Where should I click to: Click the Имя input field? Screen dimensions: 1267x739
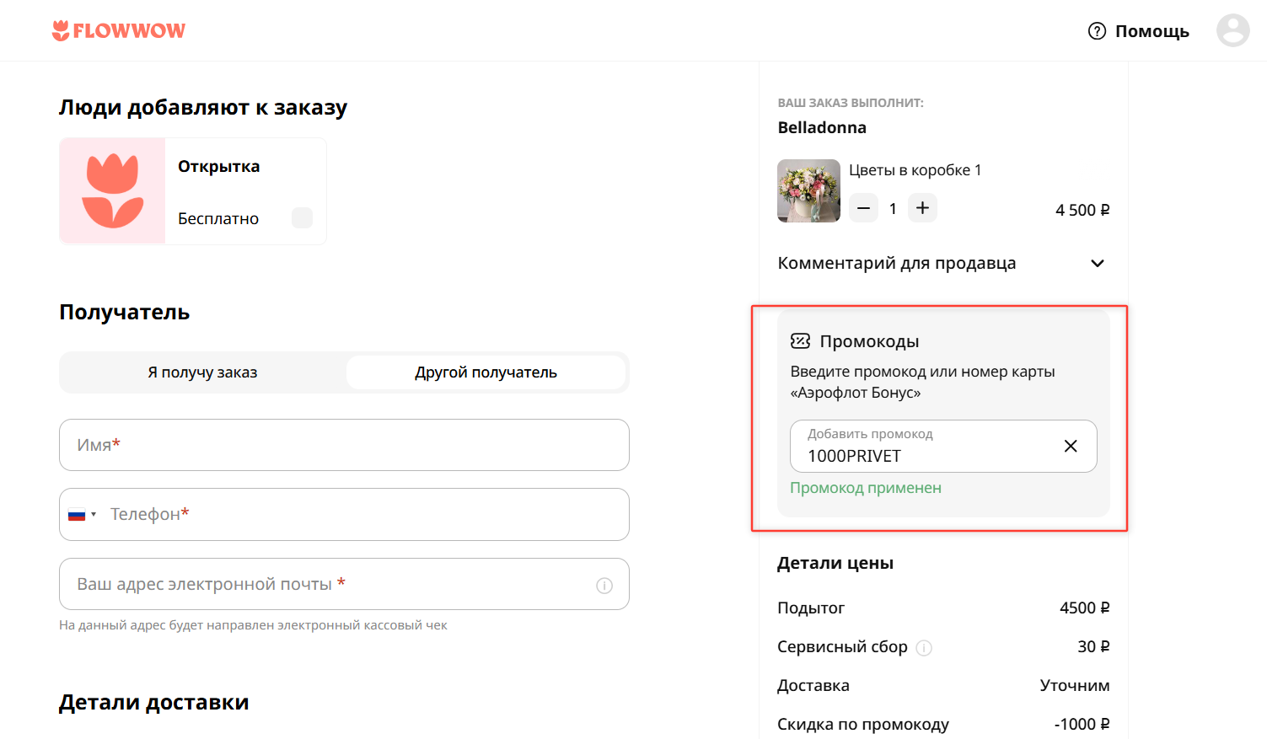(x=344, y=445)
